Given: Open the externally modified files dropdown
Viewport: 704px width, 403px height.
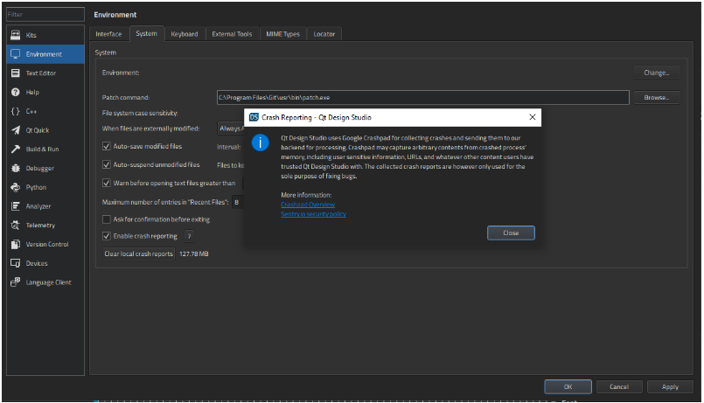Looking at the screenshot, I should 230,129.
